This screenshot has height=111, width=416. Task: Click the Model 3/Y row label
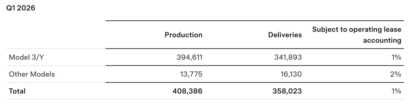(x=26, y=57)
